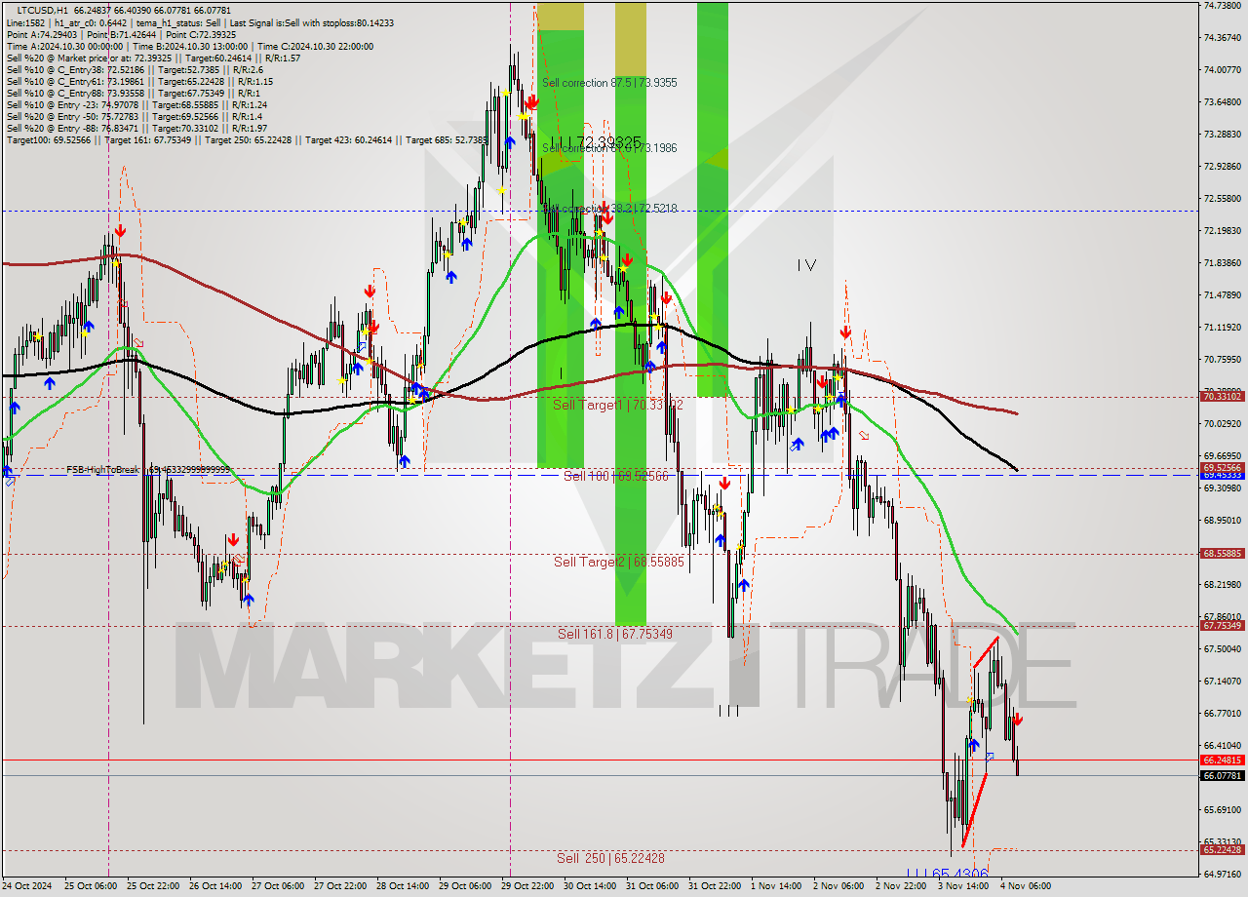
Task: Click the red sell arrow above latest candles
Action: tap(1017, 720)
